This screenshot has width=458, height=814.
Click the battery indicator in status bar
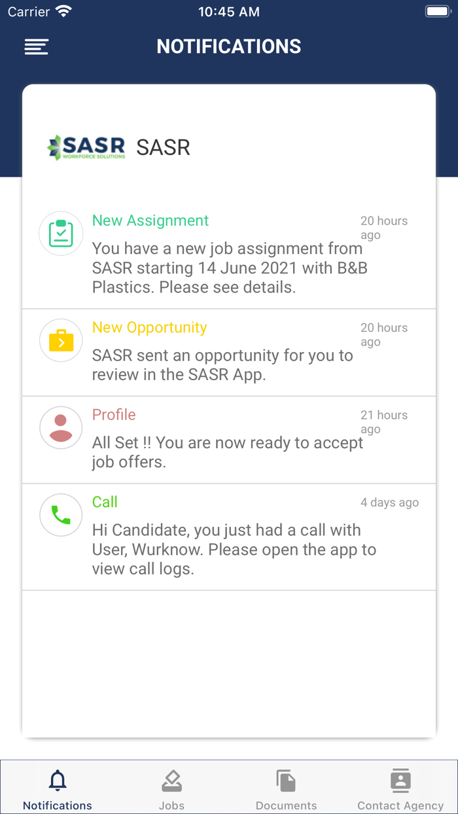pyautogui.click(x=436, y=10)
